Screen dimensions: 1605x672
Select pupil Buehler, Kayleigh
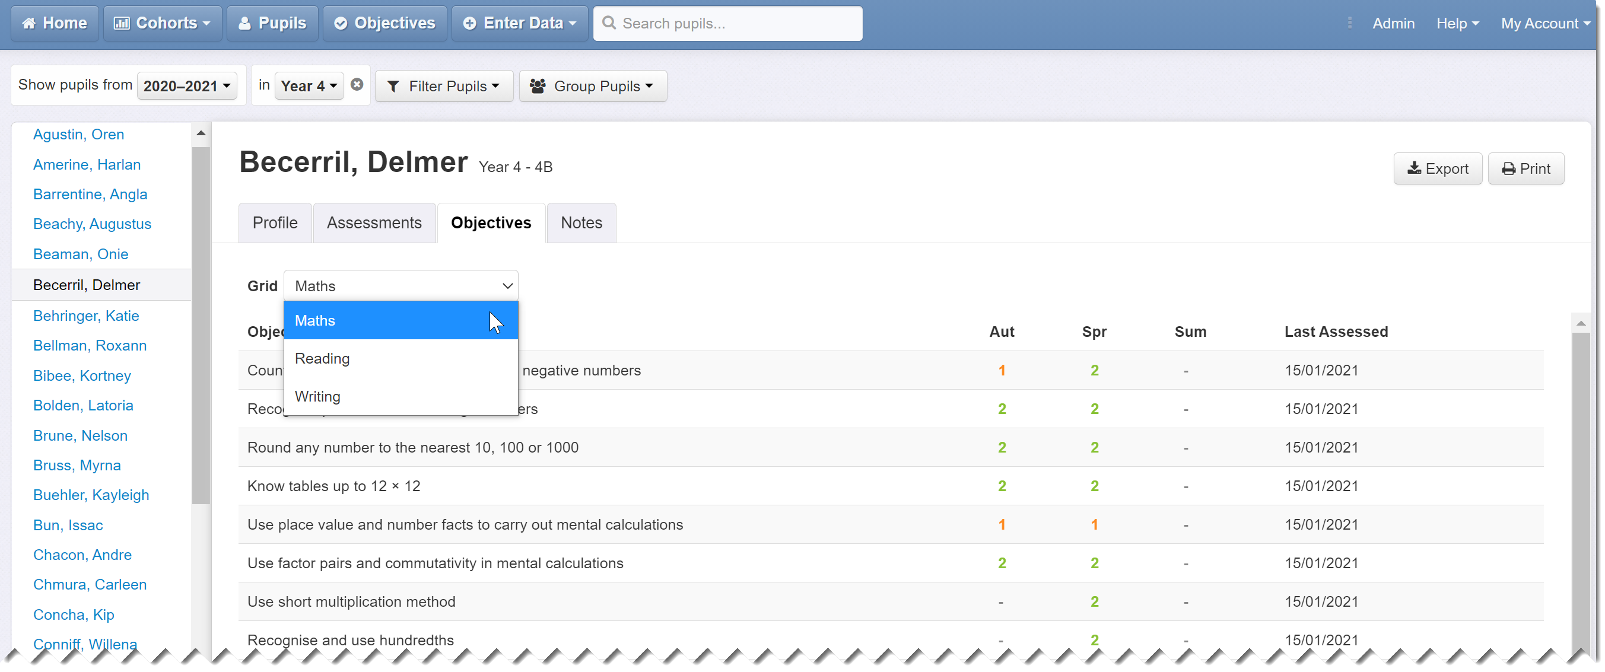[91, 495]
